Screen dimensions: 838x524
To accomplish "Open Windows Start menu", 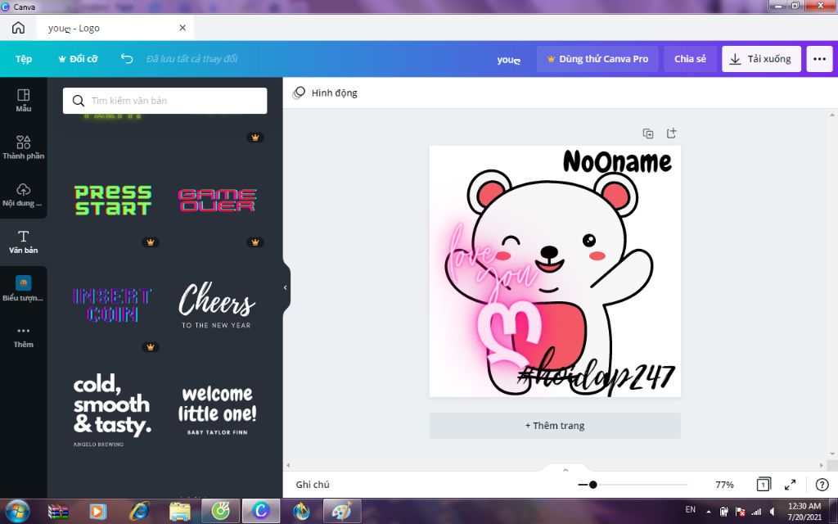I will click(x=18, y=512).
